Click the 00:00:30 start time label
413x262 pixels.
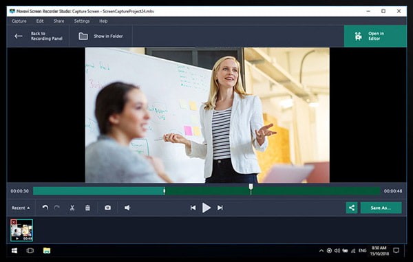coord(19,191)
